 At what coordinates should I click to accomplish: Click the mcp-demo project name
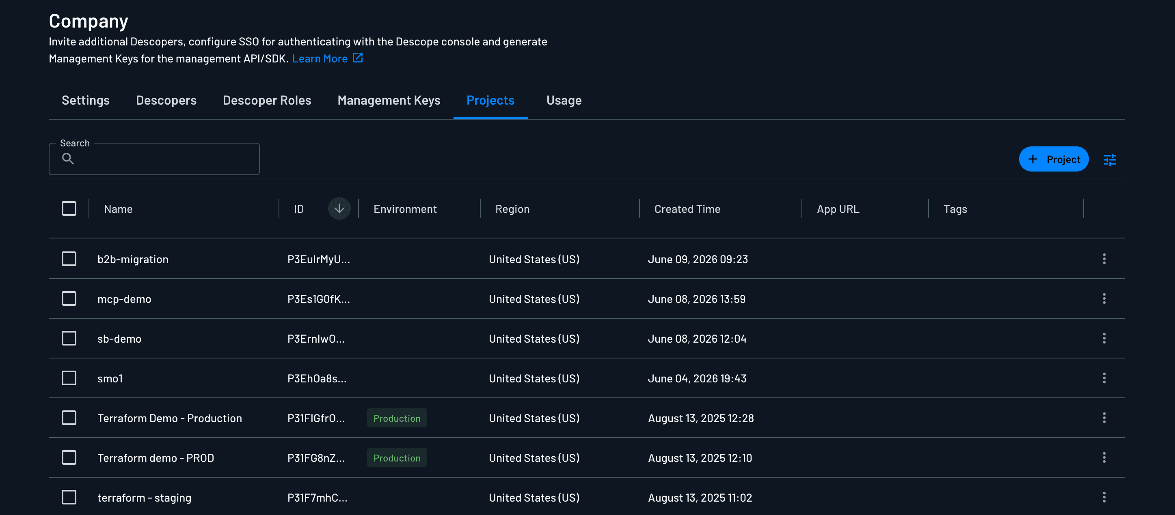[124, 299]
